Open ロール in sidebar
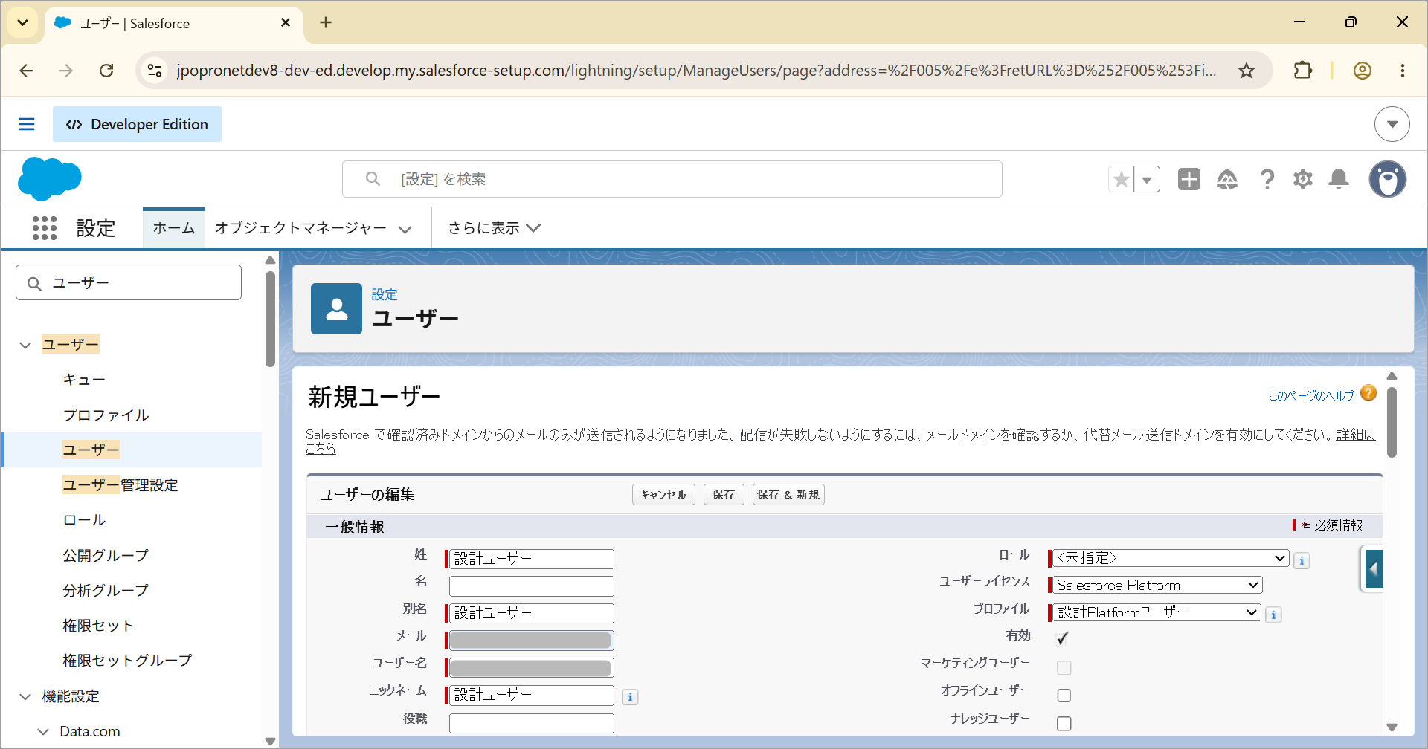1428x749 pixels. click(84, 520)
